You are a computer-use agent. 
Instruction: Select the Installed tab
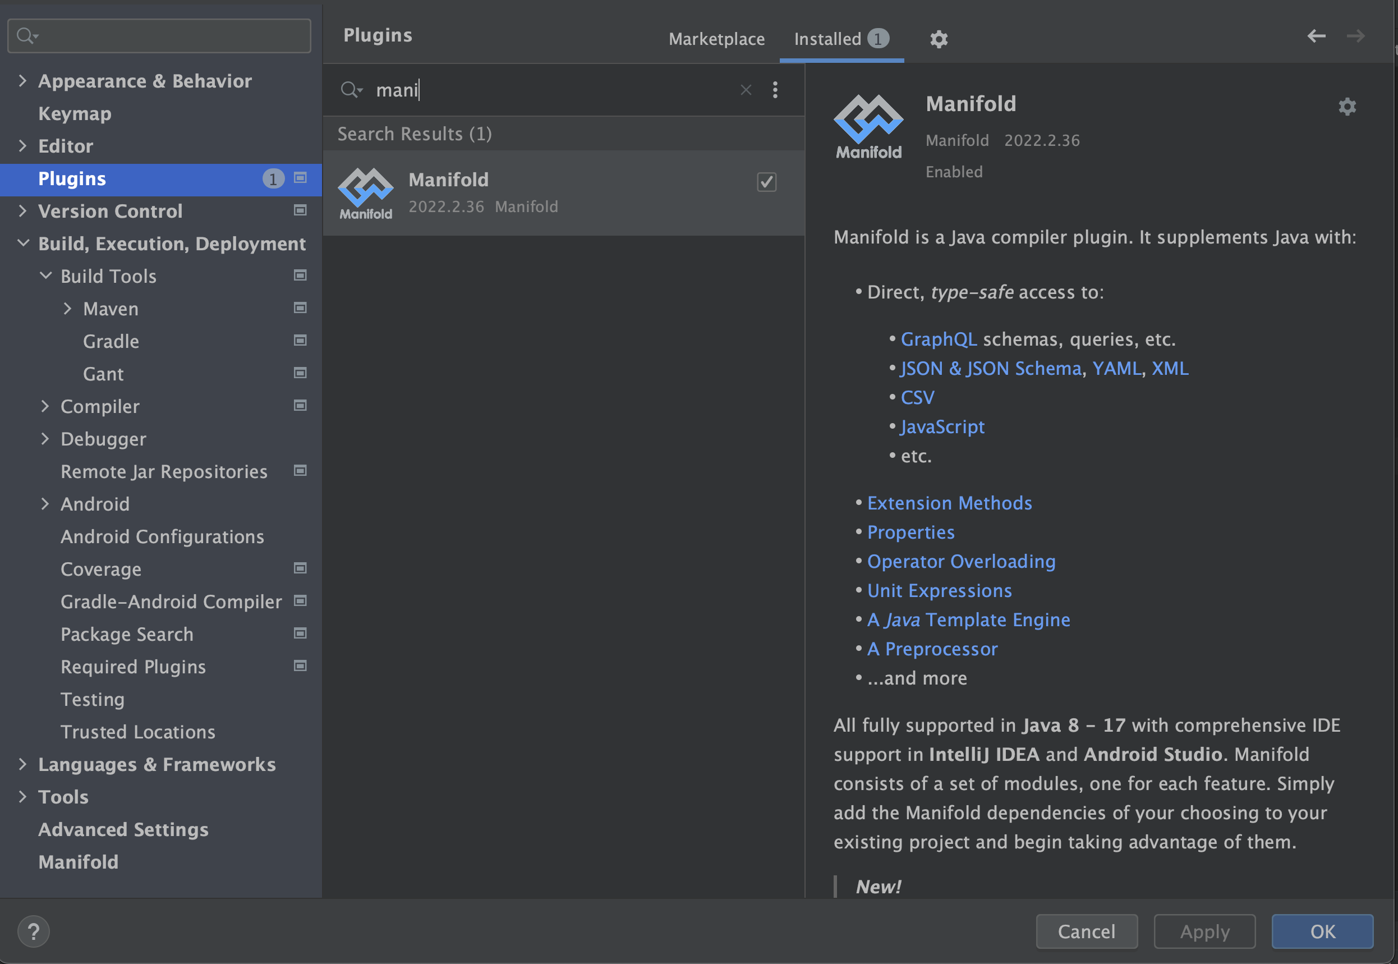click(827, 39)
